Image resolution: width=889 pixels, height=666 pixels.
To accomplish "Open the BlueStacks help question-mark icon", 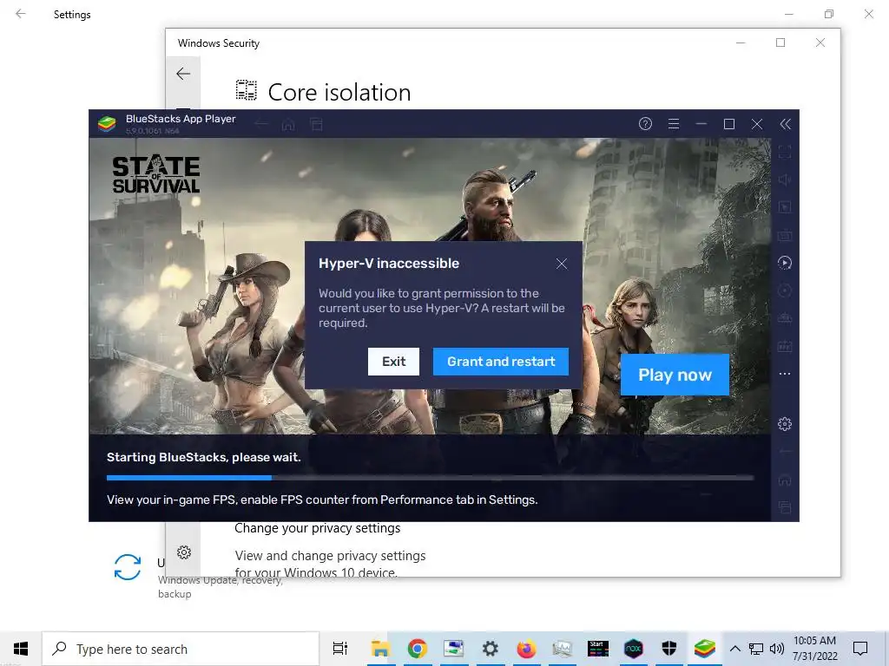I will click(x=645, y=124).
